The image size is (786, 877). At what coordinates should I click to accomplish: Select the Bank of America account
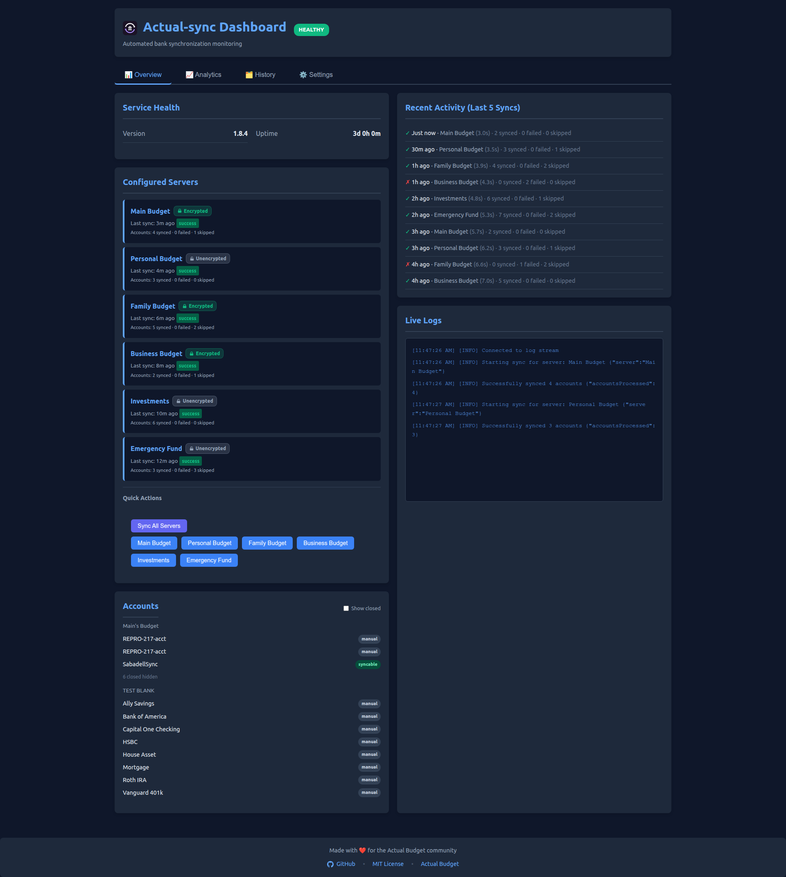[252, 716]
